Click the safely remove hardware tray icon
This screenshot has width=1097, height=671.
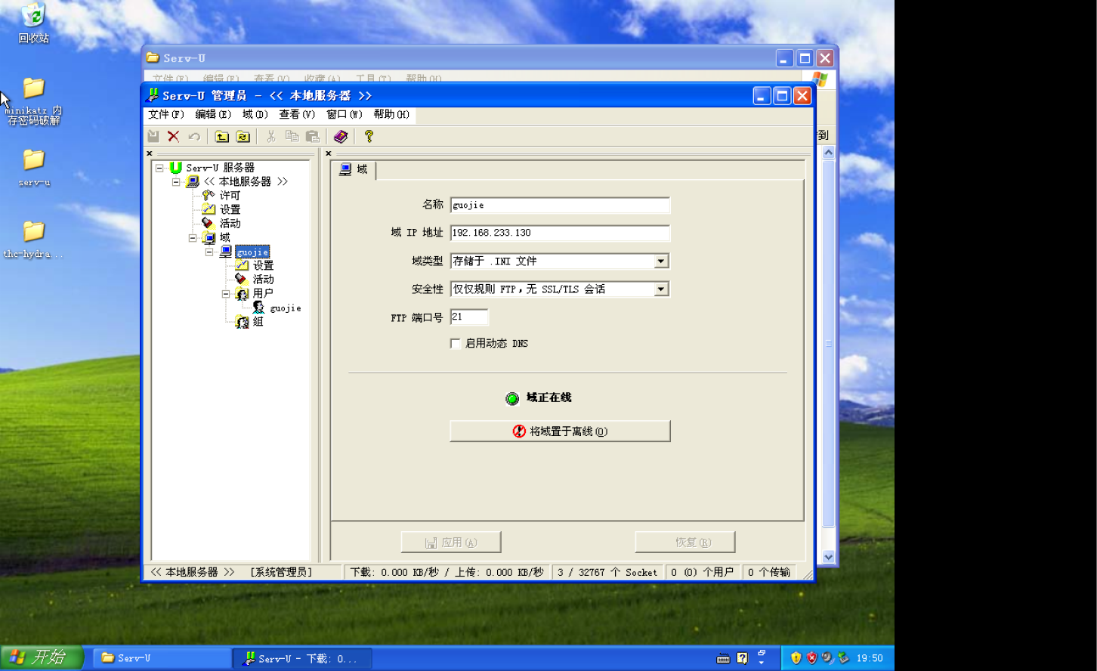[x=843, y=658]
